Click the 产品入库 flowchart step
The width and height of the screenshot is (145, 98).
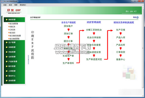pos(120,38)
